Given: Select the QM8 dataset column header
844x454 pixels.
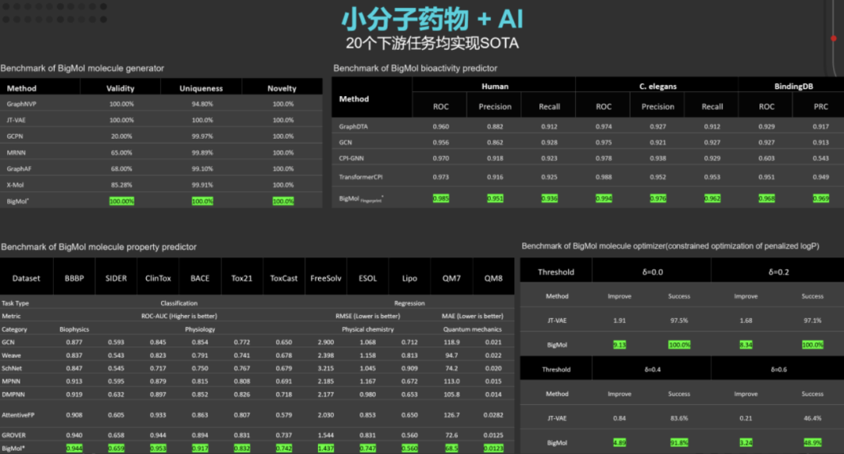Looking at the screenshot, I should tap(493, 278).
